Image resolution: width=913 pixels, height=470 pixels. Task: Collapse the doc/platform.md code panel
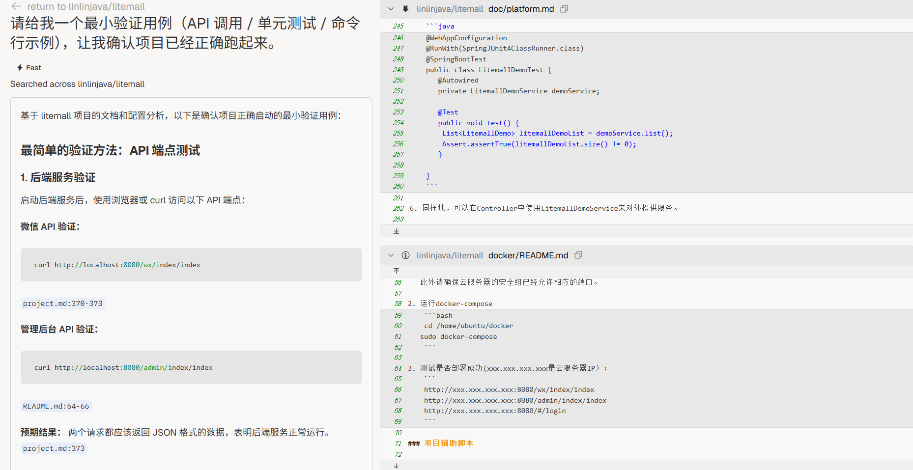(391, 9)
